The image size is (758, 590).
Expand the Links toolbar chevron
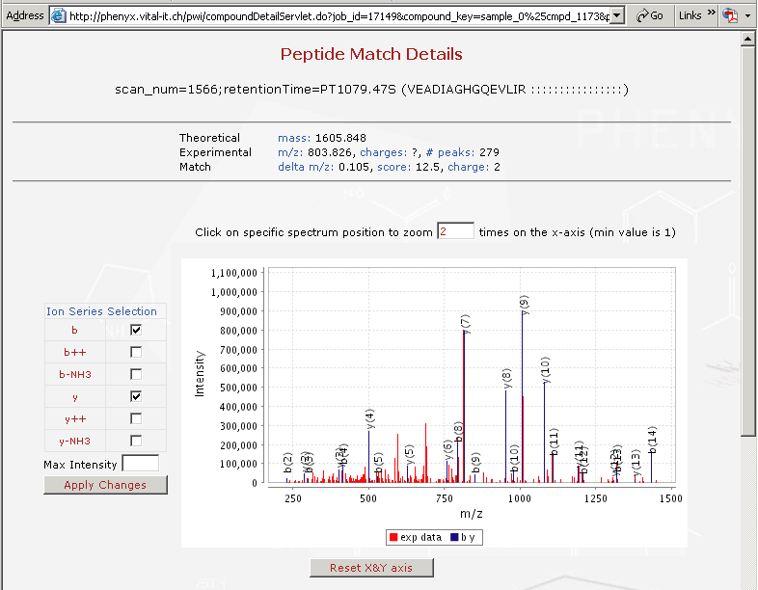(711, 13)
